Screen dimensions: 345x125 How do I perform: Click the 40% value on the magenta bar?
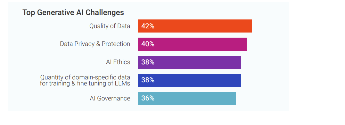point(148,44)
